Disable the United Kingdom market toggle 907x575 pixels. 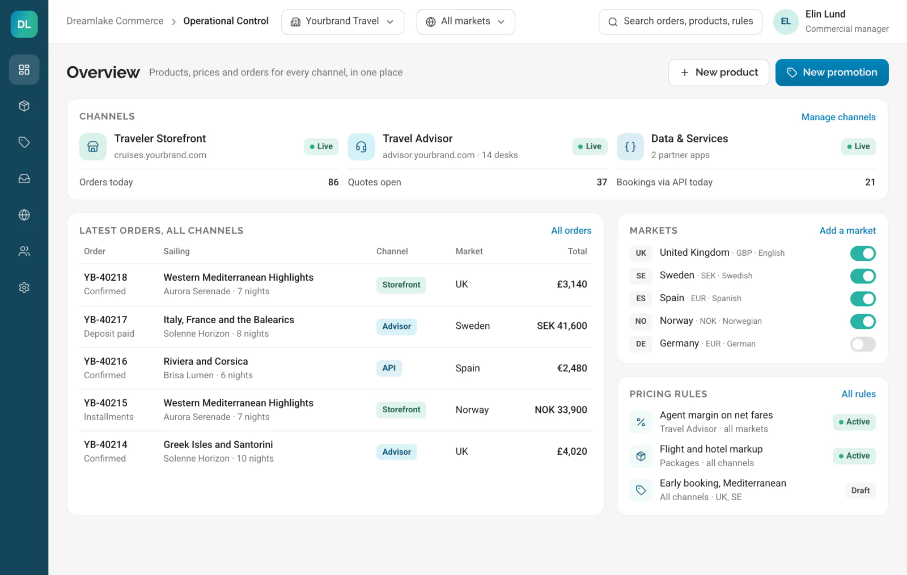pyautogui.click(x=863, y=253)
